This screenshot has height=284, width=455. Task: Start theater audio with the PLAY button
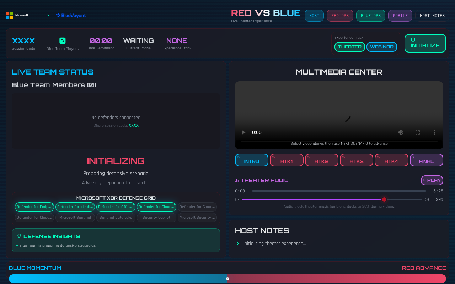coord(432,180)
